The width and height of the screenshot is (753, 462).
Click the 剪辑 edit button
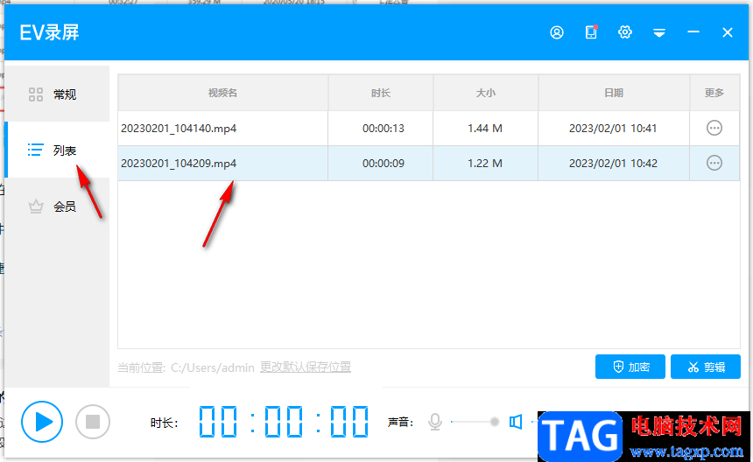706,367
